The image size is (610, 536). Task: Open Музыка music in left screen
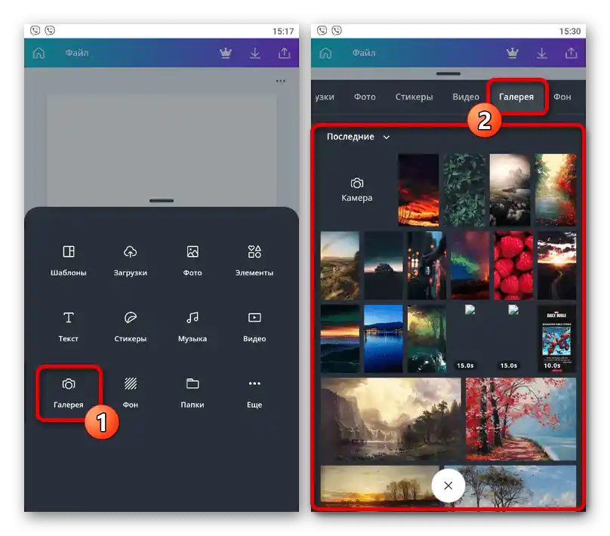[x=193, y=327]
